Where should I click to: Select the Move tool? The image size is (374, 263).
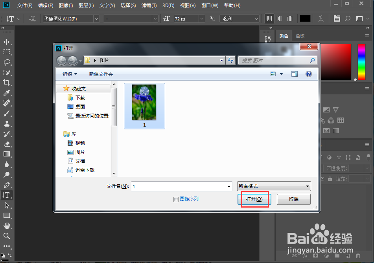(6, 42)
